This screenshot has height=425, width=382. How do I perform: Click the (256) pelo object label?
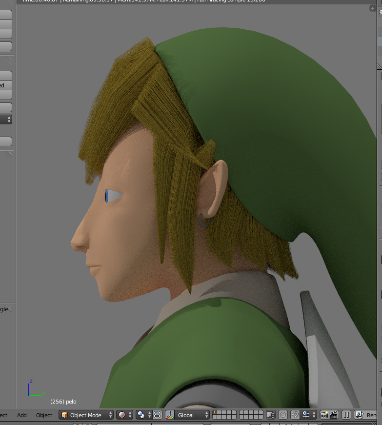[x=63, y=402]
